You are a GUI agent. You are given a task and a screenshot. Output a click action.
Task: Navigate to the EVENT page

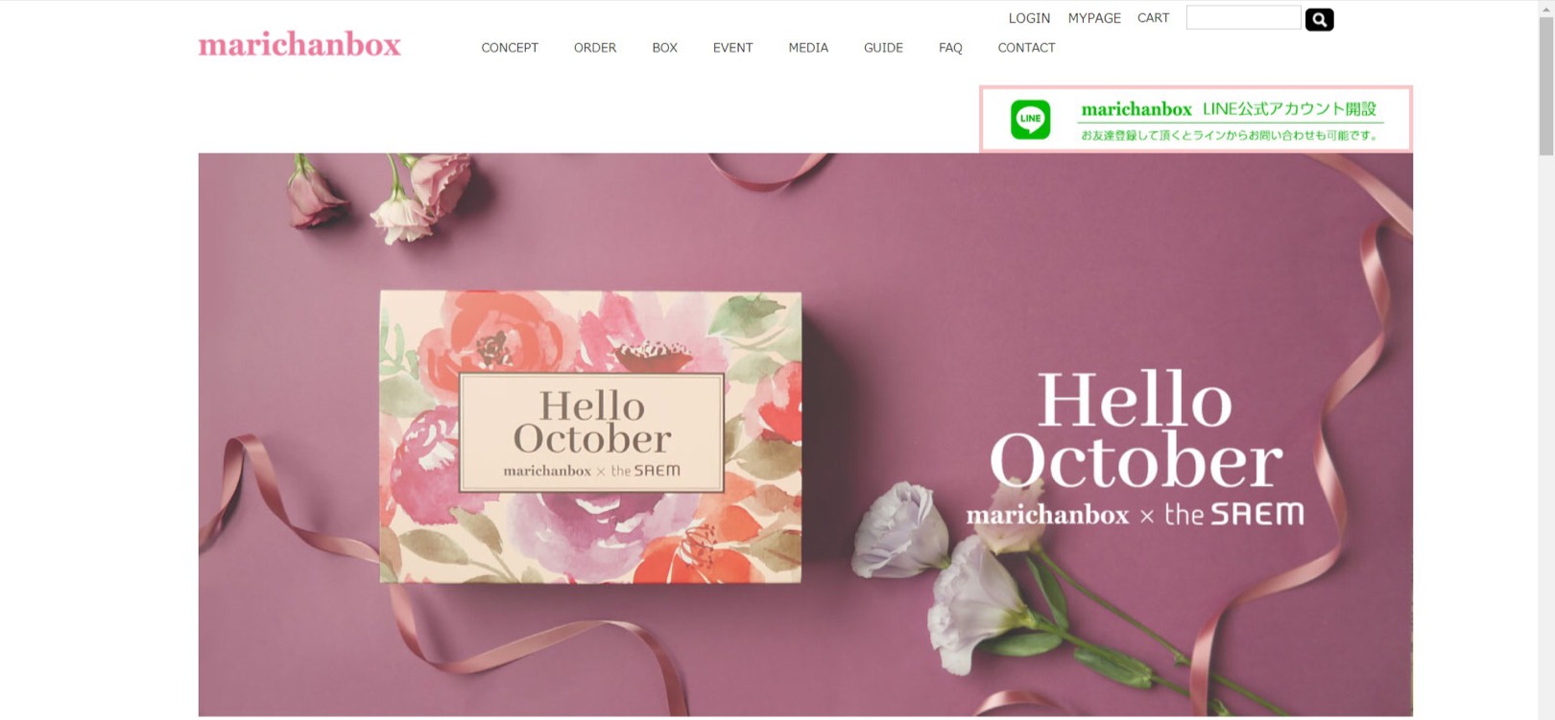point(732,48)
